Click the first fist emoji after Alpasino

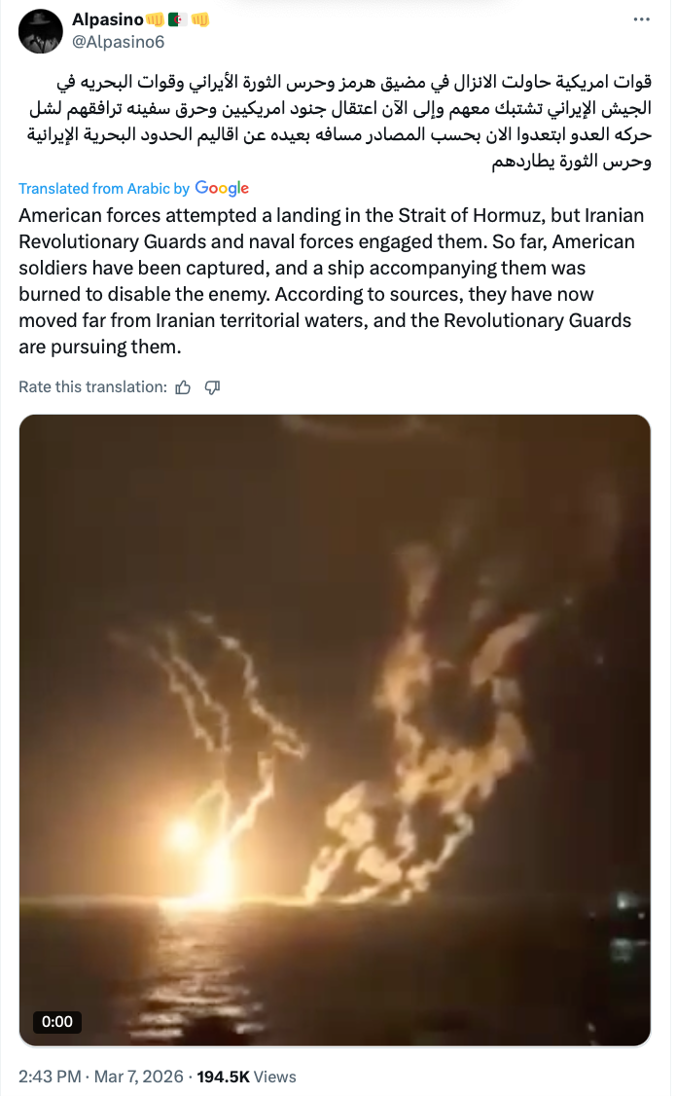click(x=155, y=19)
